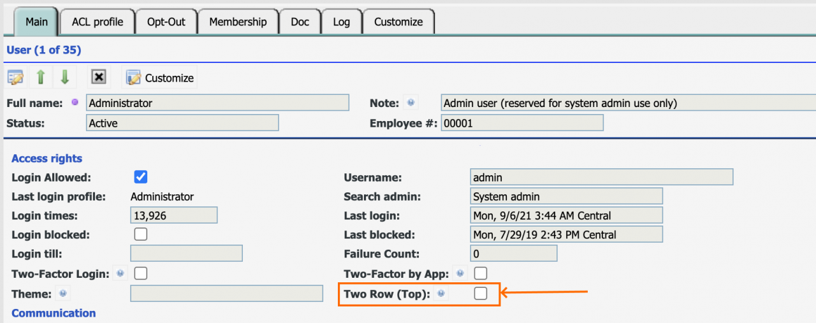Click help icon beside Theme label
Viewport: 816px width, 323px height.
click(x=62, y=294)
